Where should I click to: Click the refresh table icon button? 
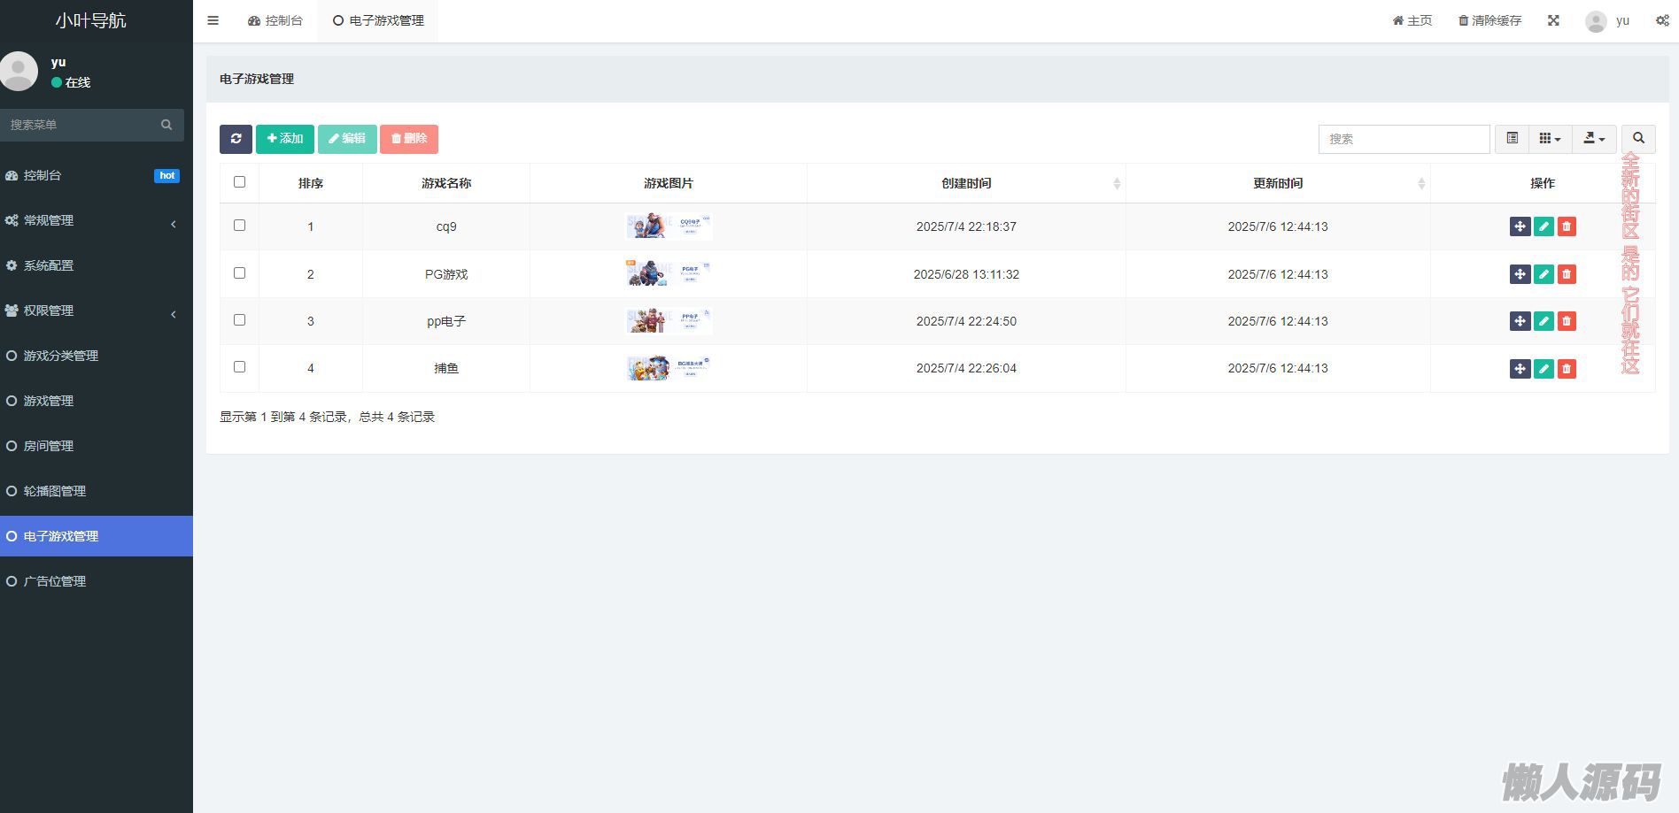pos(236,139)
